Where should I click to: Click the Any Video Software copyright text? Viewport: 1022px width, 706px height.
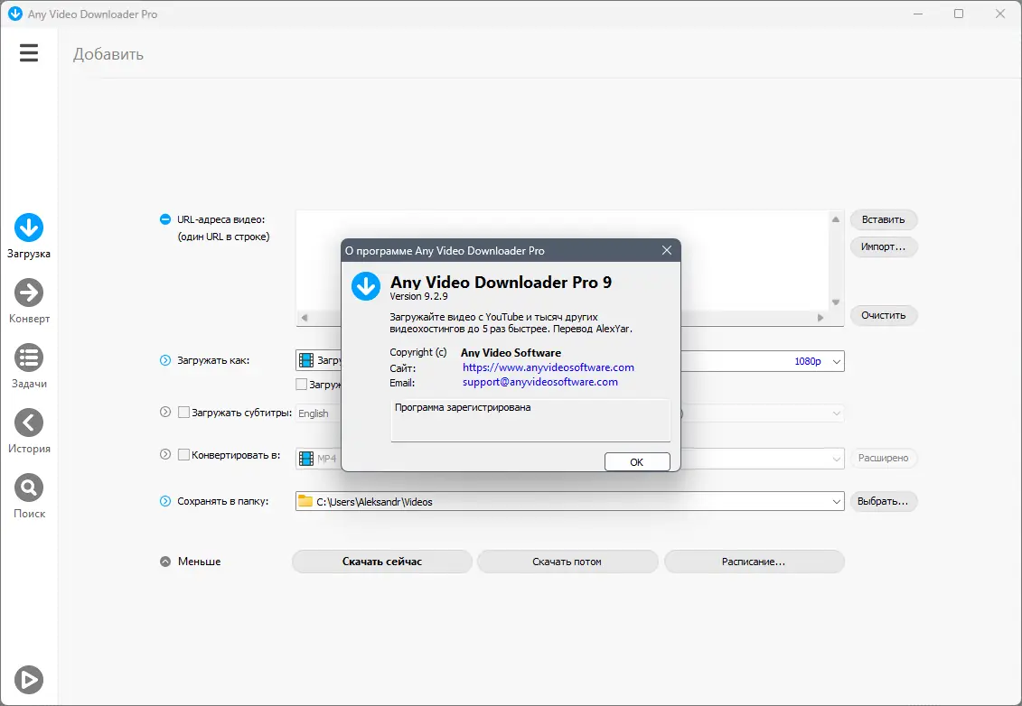[x=511, y=352]
